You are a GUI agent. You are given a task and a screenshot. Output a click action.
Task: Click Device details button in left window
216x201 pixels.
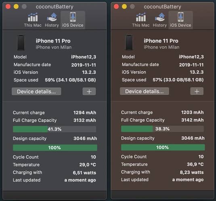[x=36, y=92]
